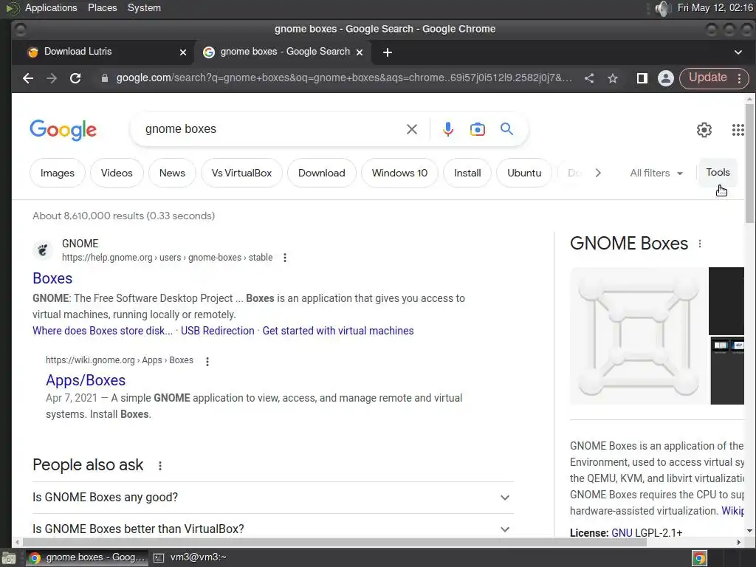This screenshot has height=567, width=756.
Task: Search by image with the camera icon
Action: tap(478, 129)
